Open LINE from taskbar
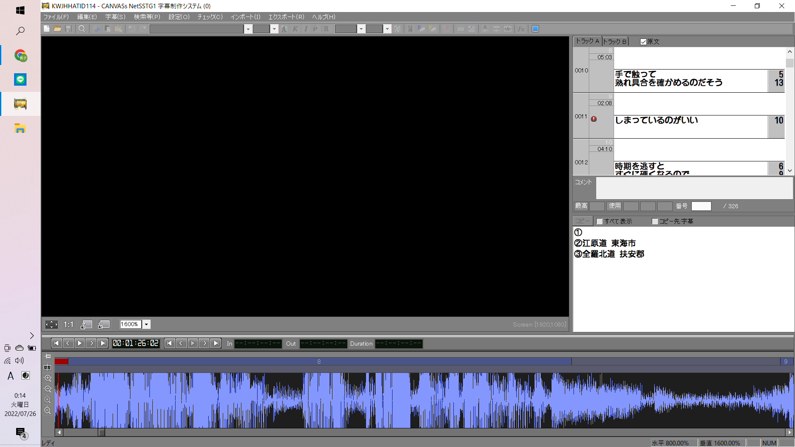Image resolution: width=795 pixels, height=447 pixels. coord(20,79)
